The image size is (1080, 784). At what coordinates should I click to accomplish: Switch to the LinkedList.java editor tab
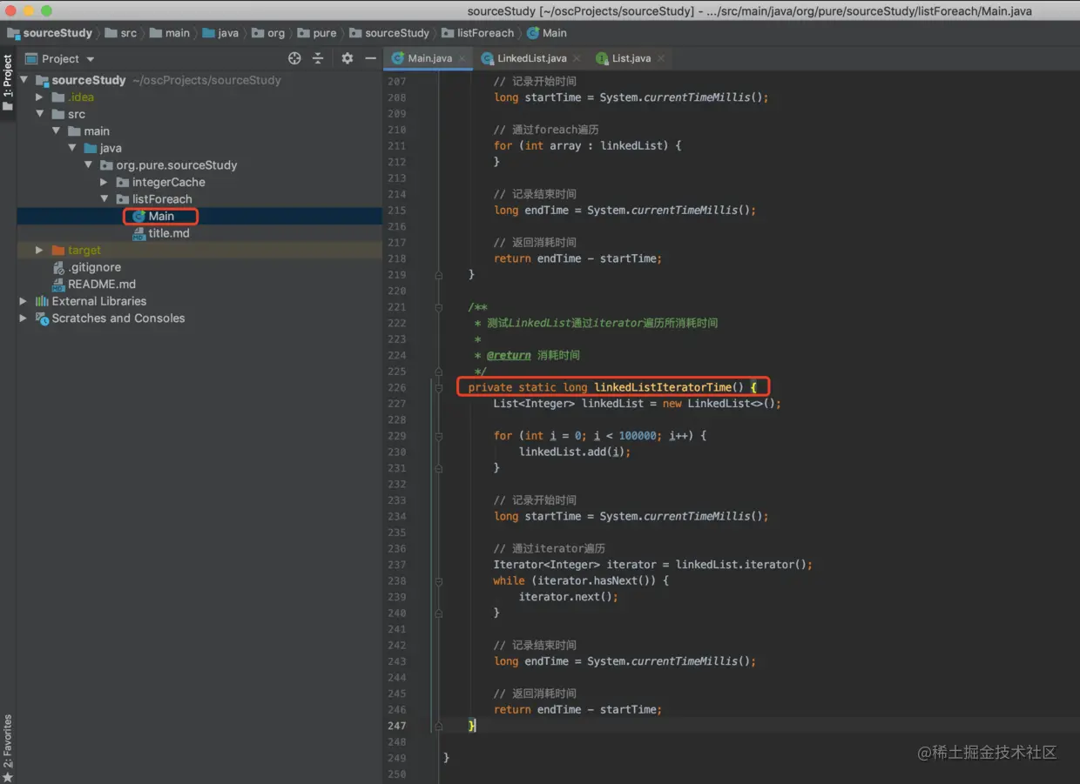531,58
